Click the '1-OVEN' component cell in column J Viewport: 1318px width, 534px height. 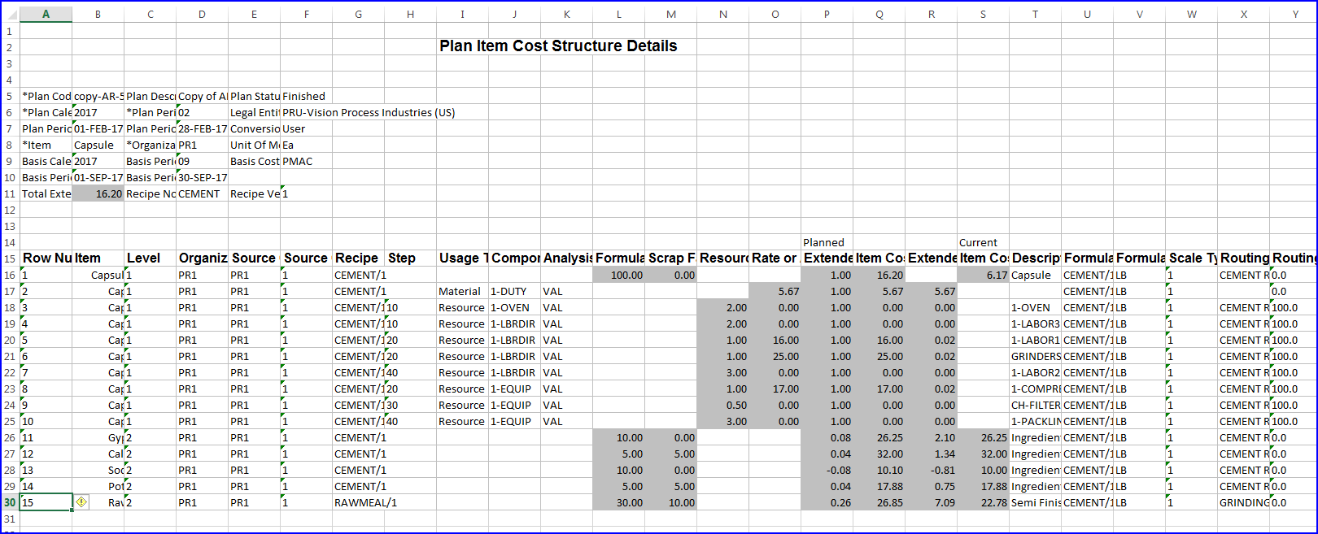pyautogui.click(x=514, y=307)
